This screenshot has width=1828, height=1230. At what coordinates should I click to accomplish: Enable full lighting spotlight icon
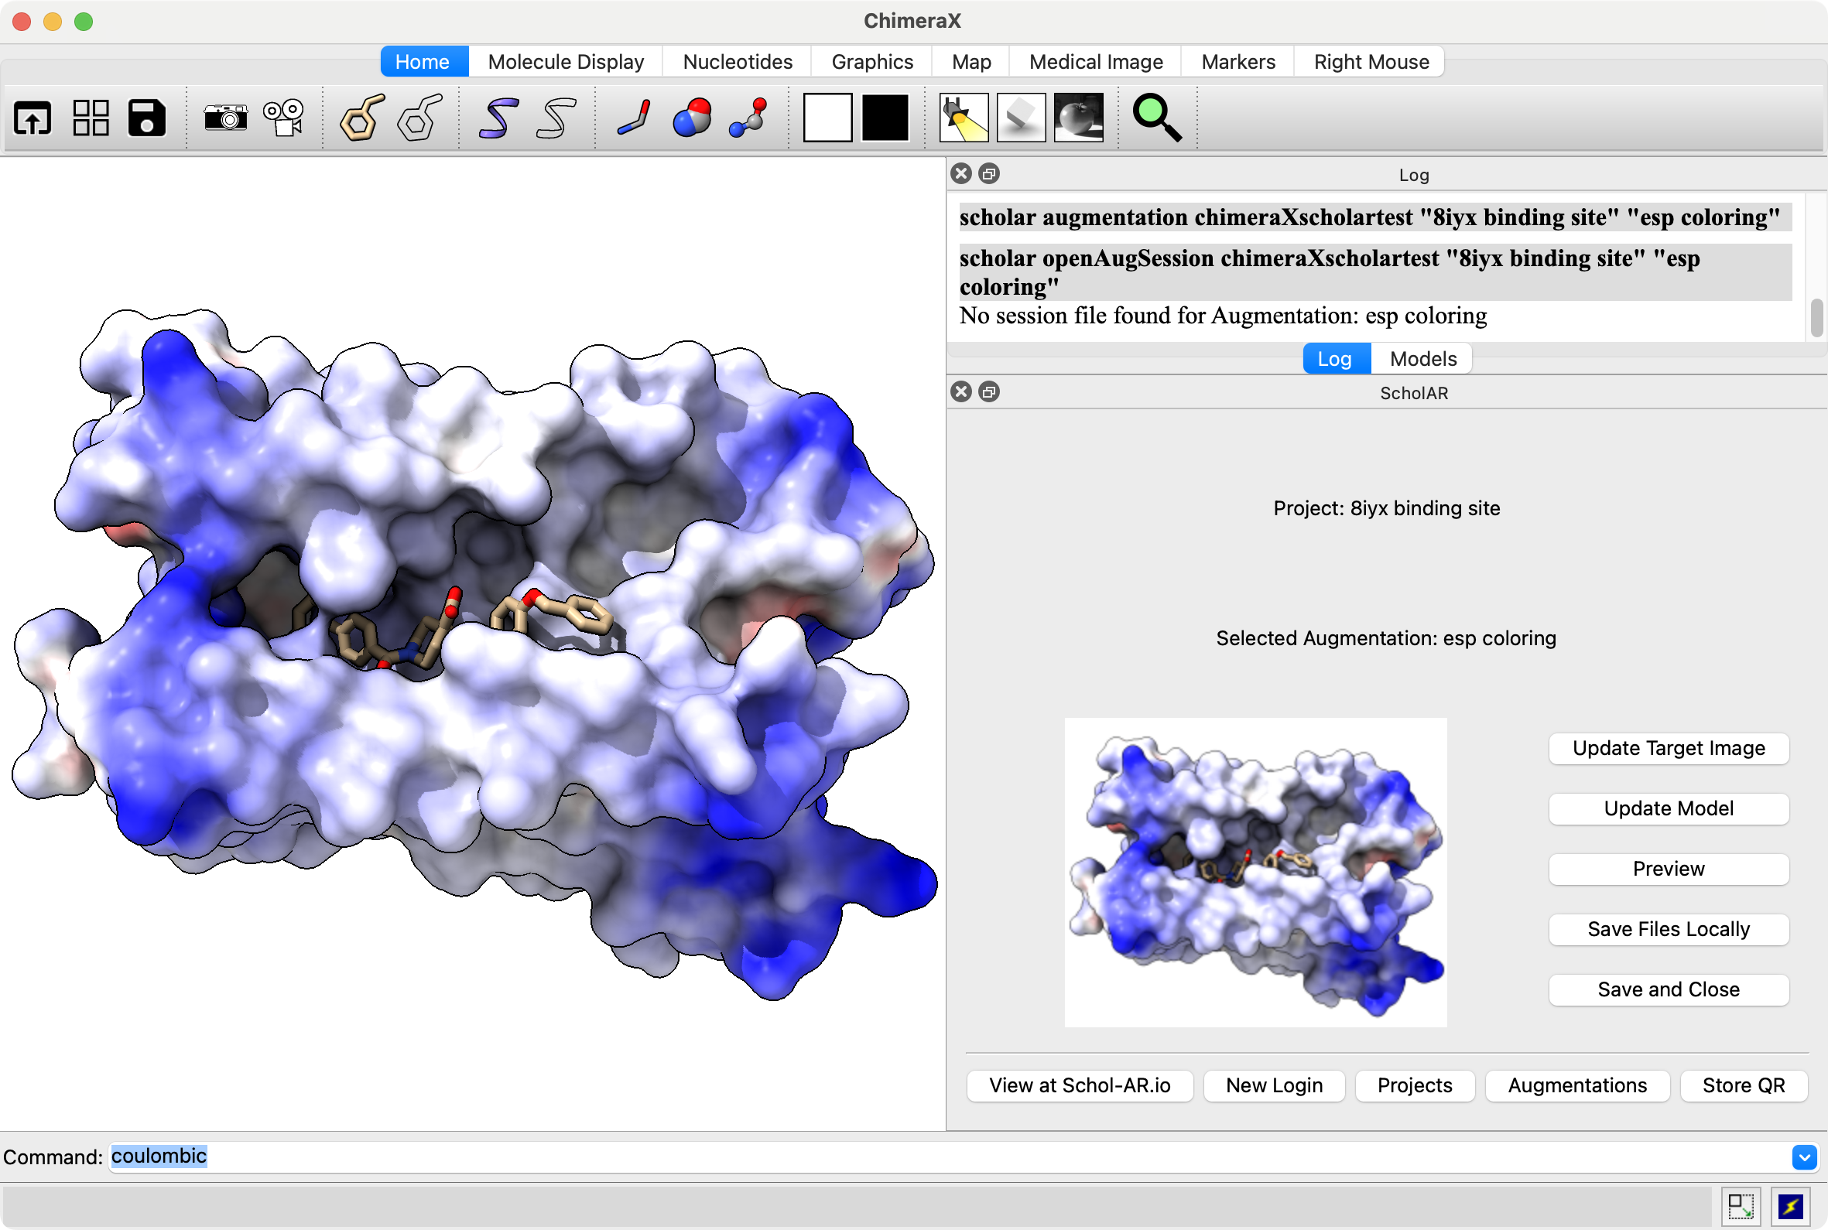coord(964,118)
